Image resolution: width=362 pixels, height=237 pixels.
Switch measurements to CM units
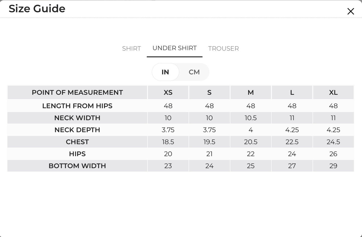(x=194, y=72)
